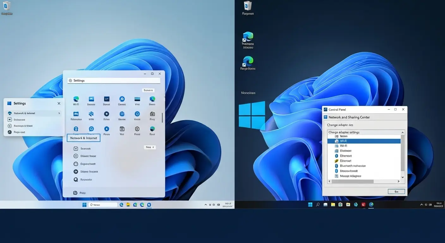
Task: Select the 'Eihenoct' adapter in the list
Action: point(364,156)
